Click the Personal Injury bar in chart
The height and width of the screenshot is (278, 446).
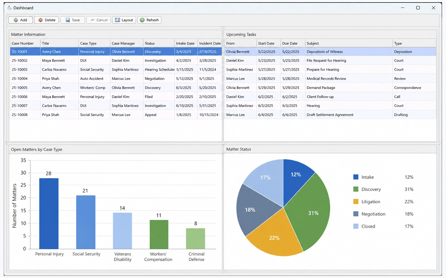coord(49,214)
